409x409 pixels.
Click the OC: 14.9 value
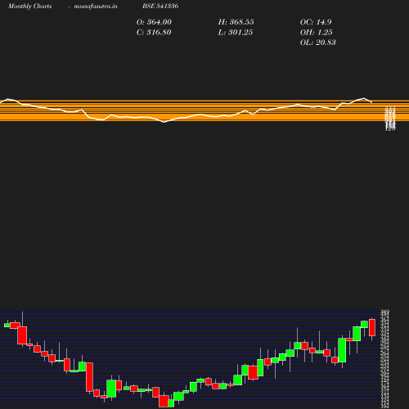coord(316,22)
